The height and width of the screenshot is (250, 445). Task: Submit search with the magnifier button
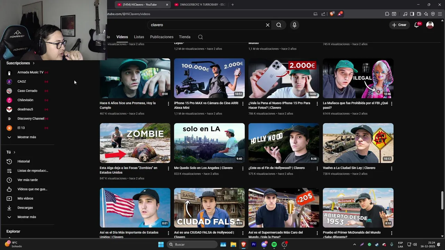tap(279, 25)
